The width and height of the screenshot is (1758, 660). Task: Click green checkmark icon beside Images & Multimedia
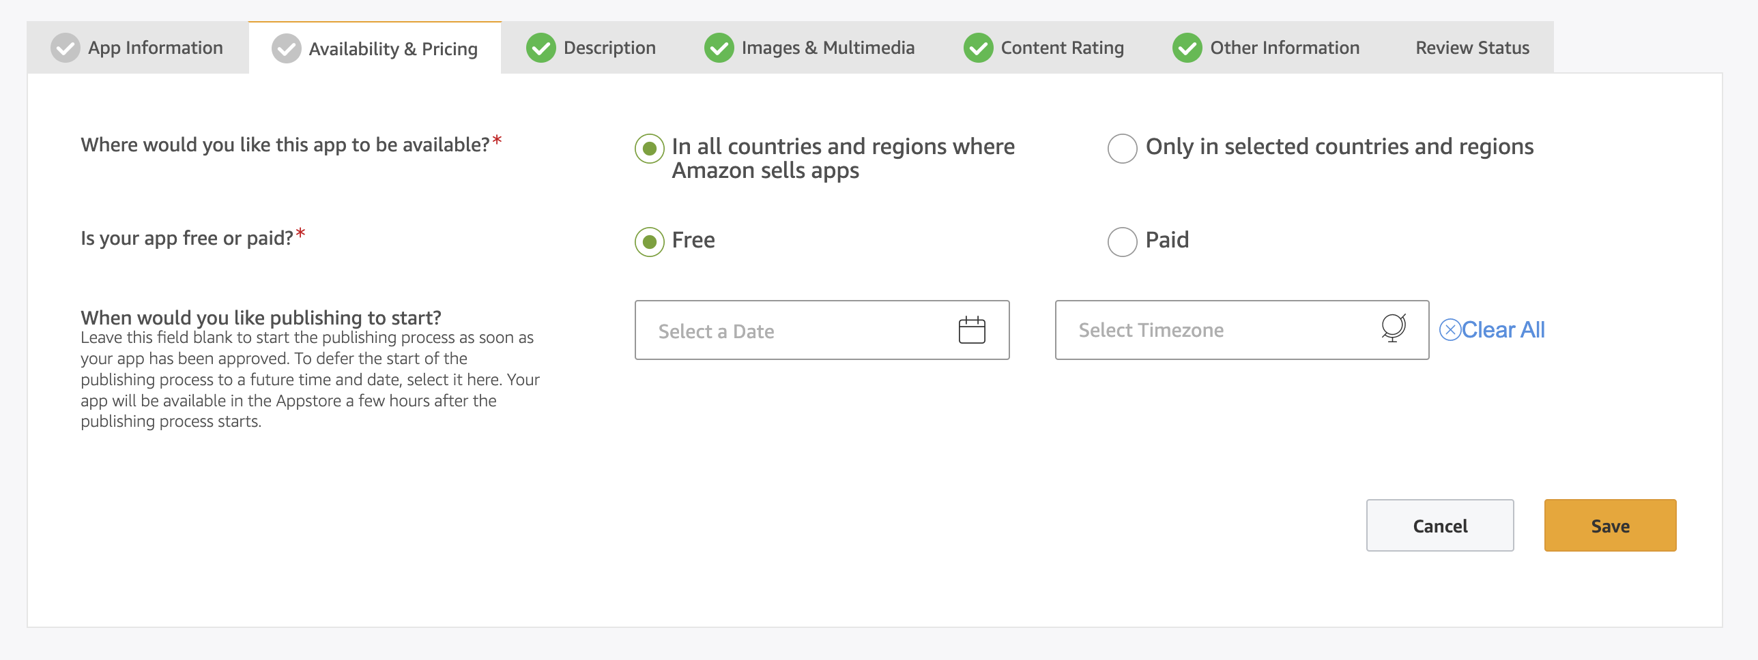click(x=719, y=48)
